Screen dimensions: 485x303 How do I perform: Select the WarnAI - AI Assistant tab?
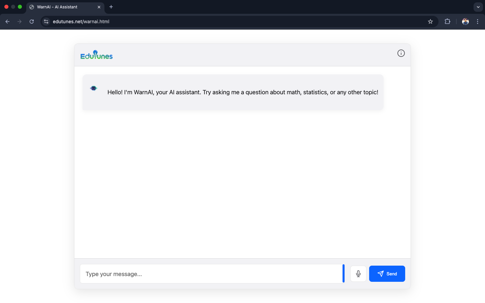(x=61, y=7)
